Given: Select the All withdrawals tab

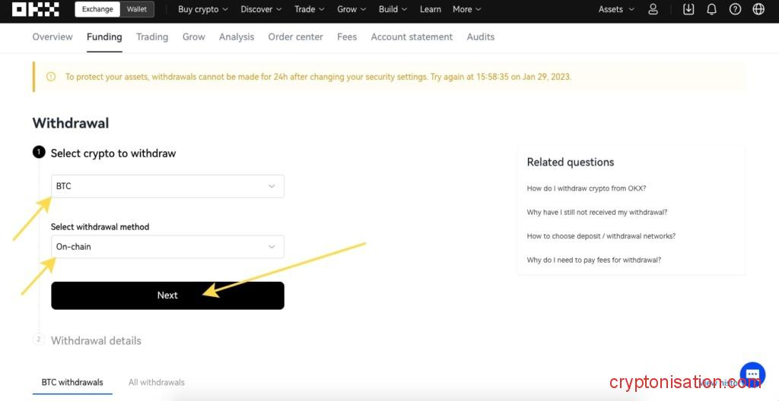Looking at the screenshot, I should coord(157,382).
